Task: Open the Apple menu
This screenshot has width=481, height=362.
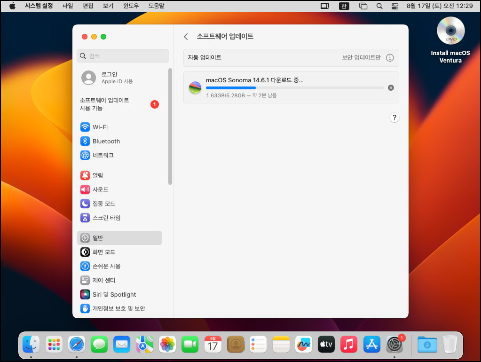Action: 12,6
